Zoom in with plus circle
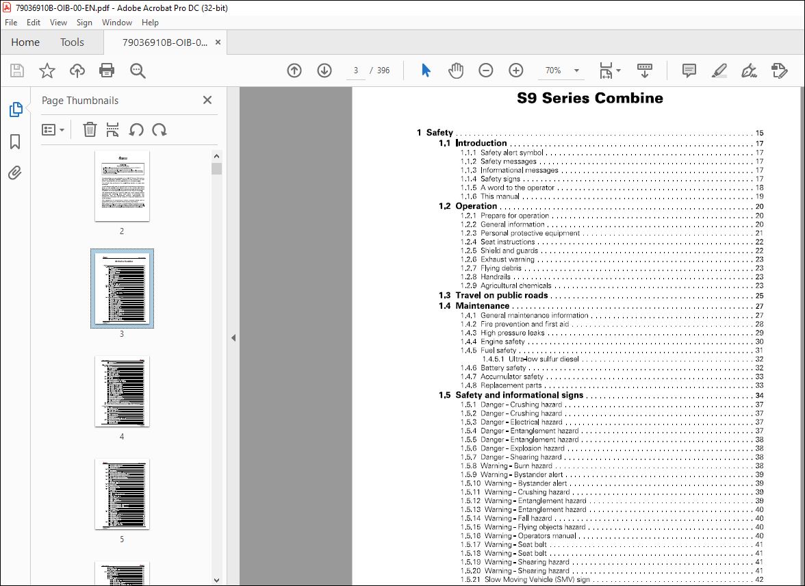 coord(515,71)
